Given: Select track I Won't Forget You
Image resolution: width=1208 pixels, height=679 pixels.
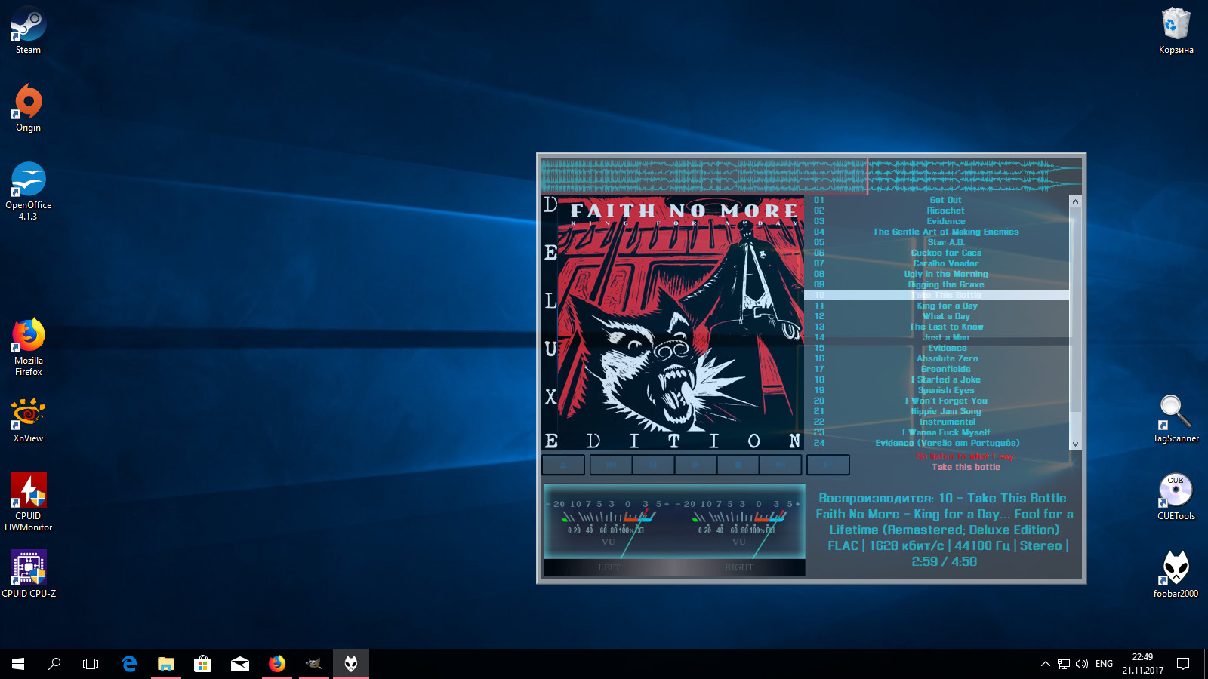Looking at the screenshot, I should click(937, 401).
